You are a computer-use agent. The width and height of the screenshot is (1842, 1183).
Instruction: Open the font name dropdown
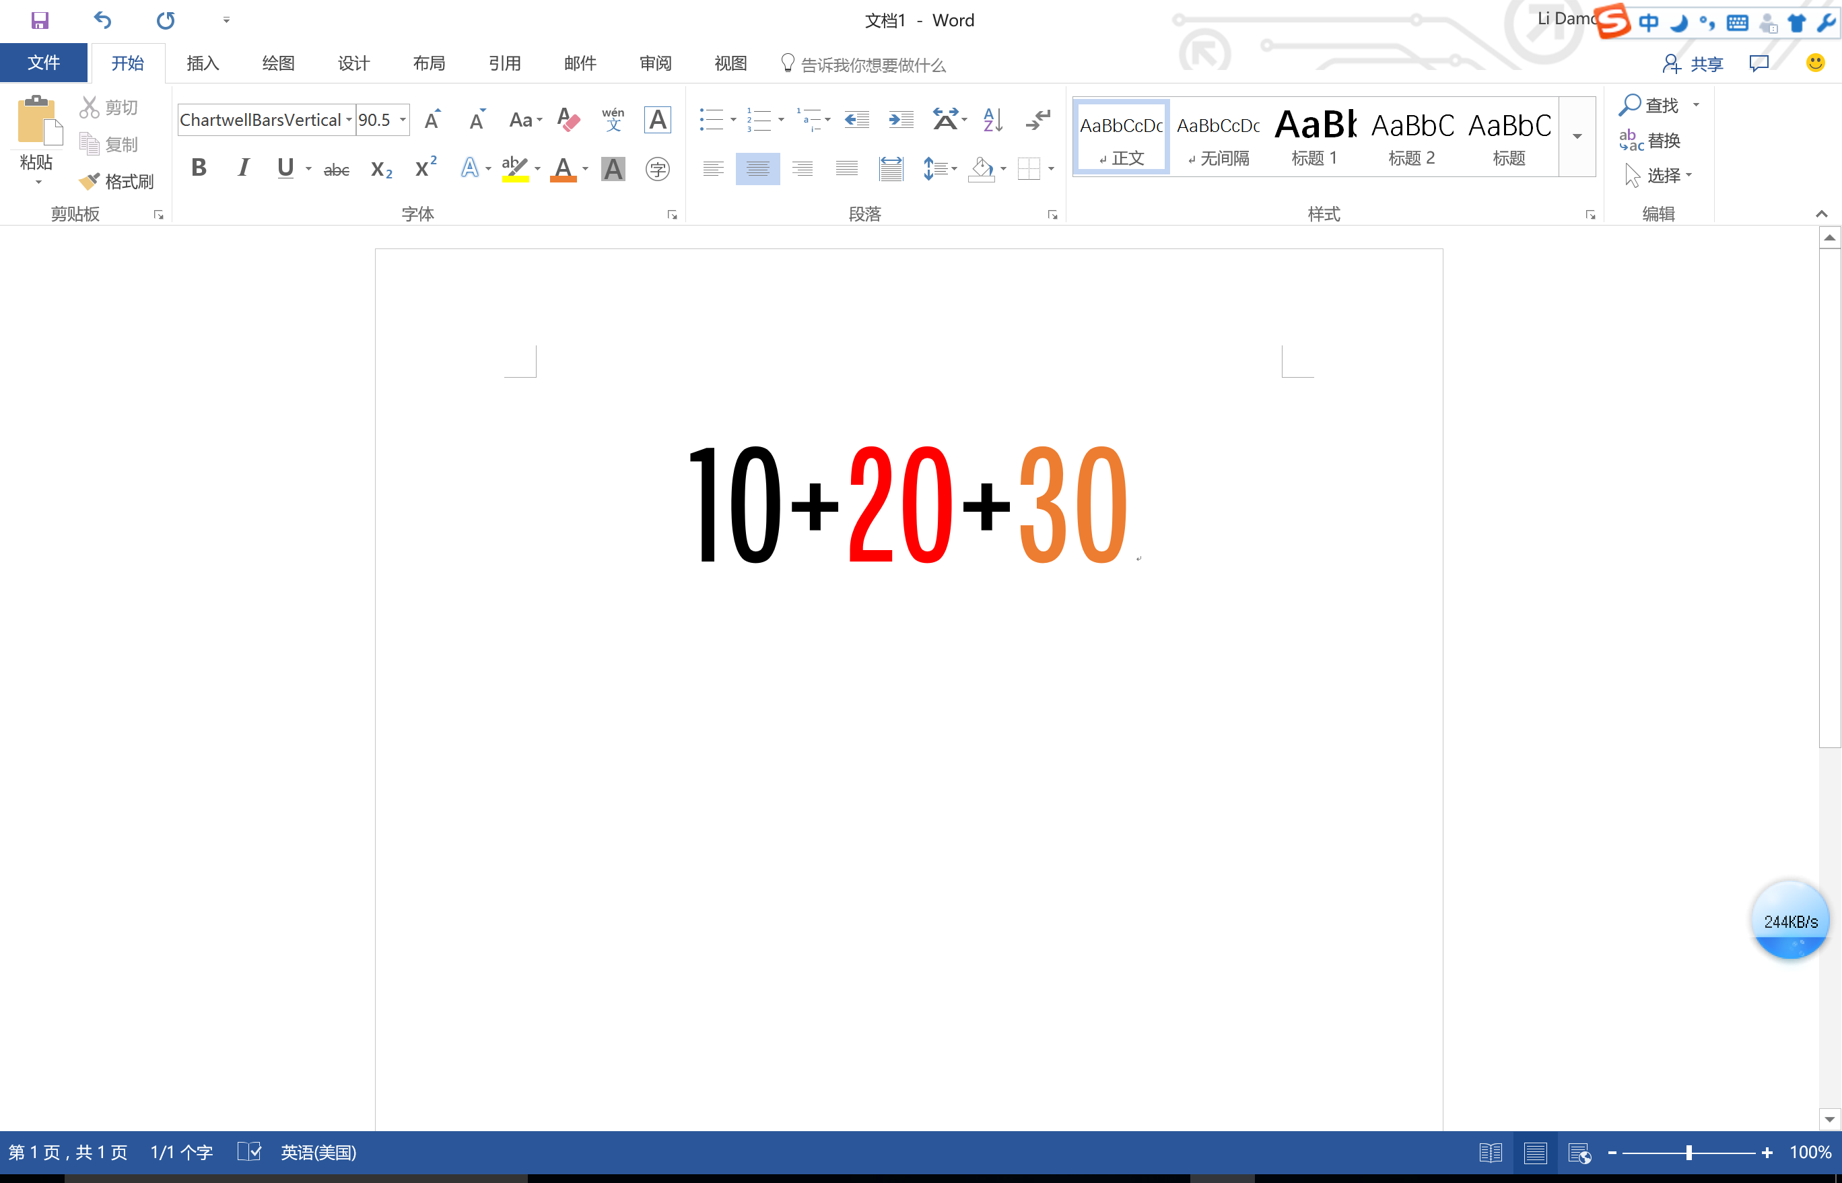[x=349, y=120]
